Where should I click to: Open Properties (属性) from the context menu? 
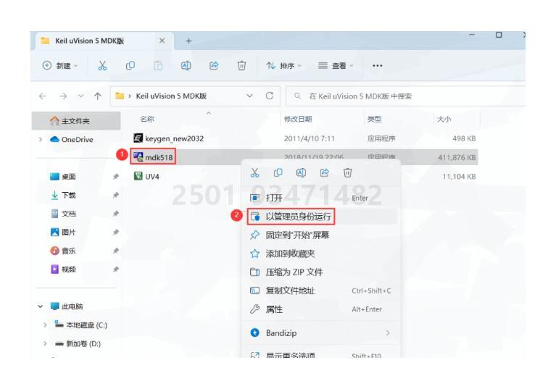(x=321, y=309)
